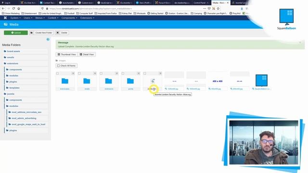Close the Upload Complete message
Screen dimensions: 308x173
coord(300,42)
